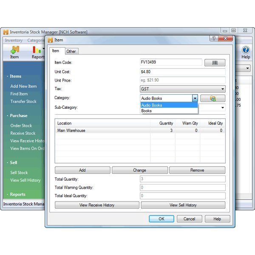
Task: Click the Total Ideal Quantity field
Action: point(183,195)
